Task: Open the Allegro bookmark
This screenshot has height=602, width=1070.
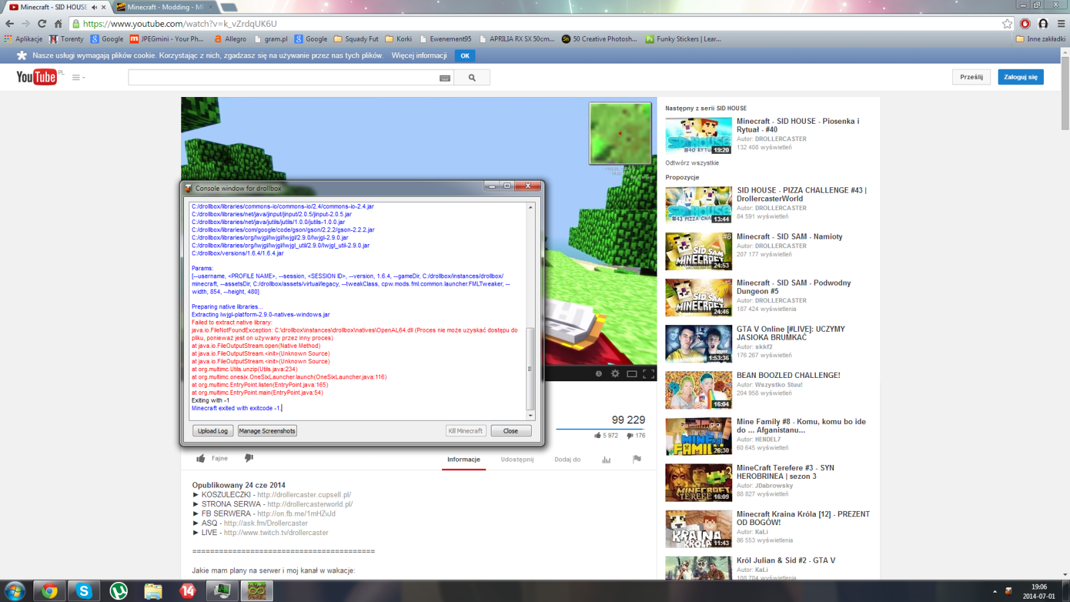Action: 229,39
